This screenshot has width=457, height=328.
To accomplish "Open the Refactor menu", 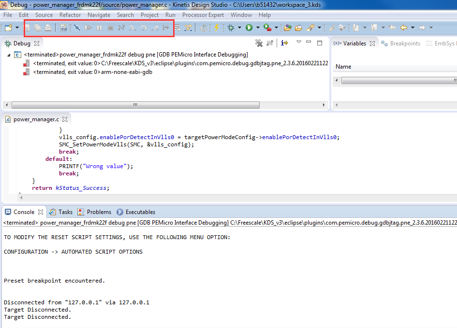I will 70,15.
